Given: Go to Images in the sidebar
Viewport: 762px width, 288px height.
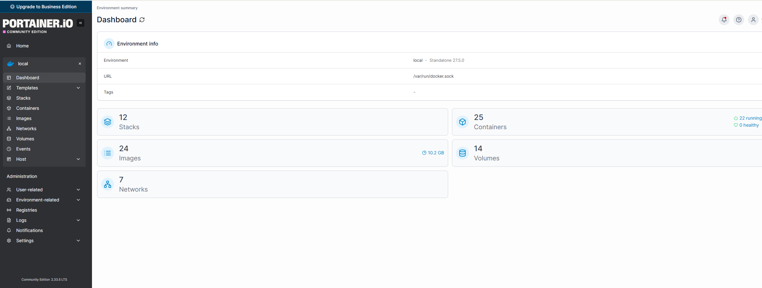Looking at the screenshot, I should pos(24,118).
